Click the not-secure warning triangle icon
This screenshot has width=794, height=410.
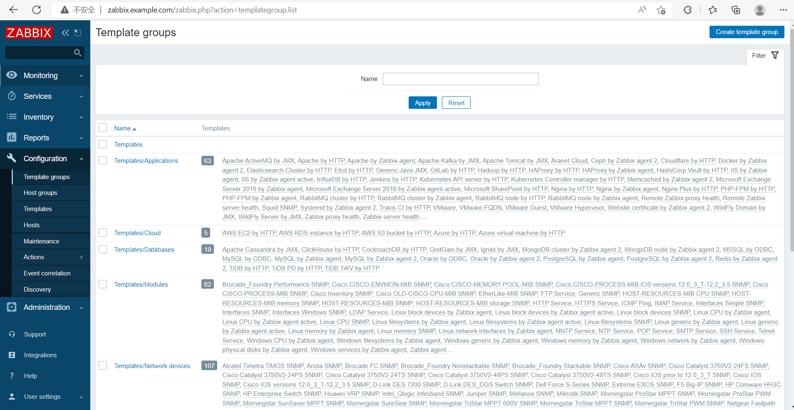(x=65, y=10)
